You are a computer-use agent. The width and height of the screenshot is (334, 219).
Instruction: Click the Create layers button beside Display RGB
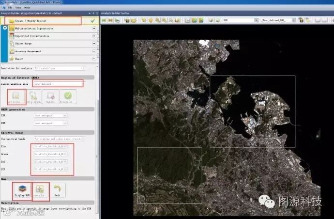[x=40, y=190]
